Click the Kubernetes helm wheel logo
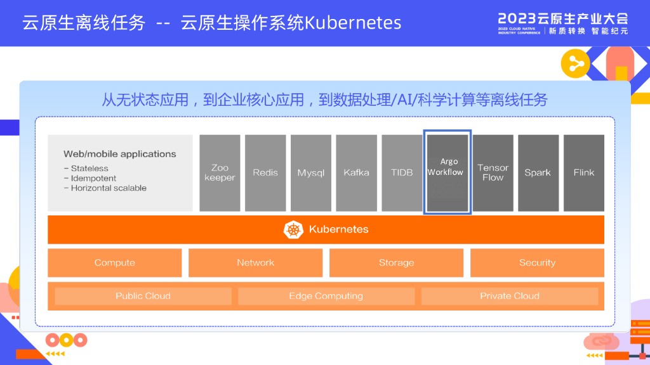 coord(293,229)
